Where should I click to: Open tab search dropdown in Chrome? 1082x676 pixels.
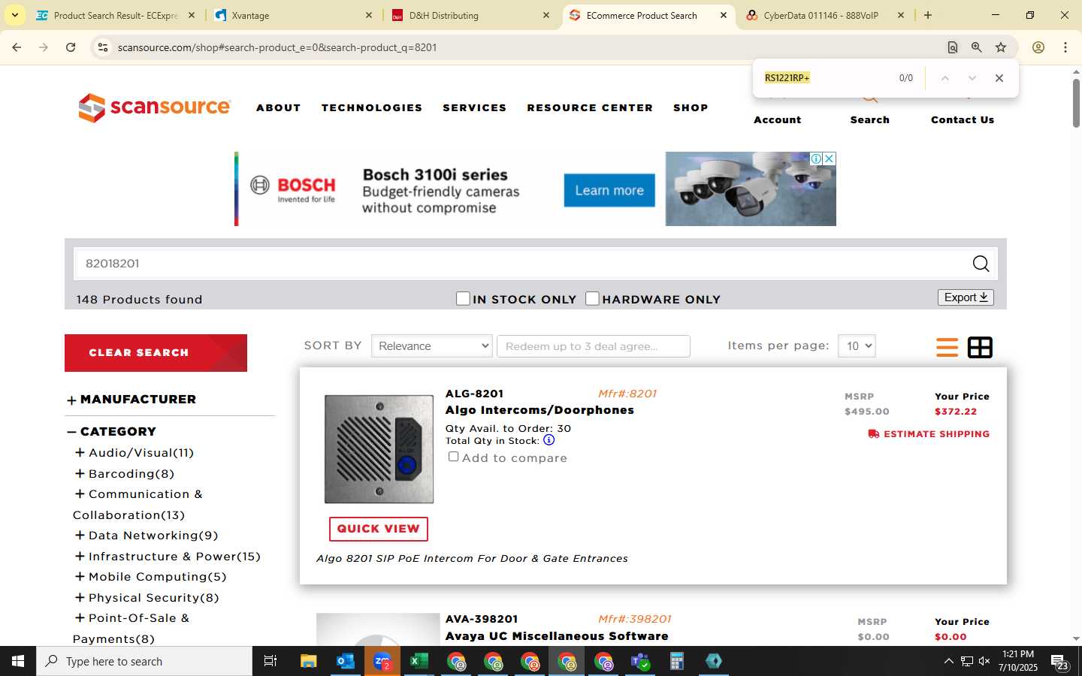click(14, 15)
